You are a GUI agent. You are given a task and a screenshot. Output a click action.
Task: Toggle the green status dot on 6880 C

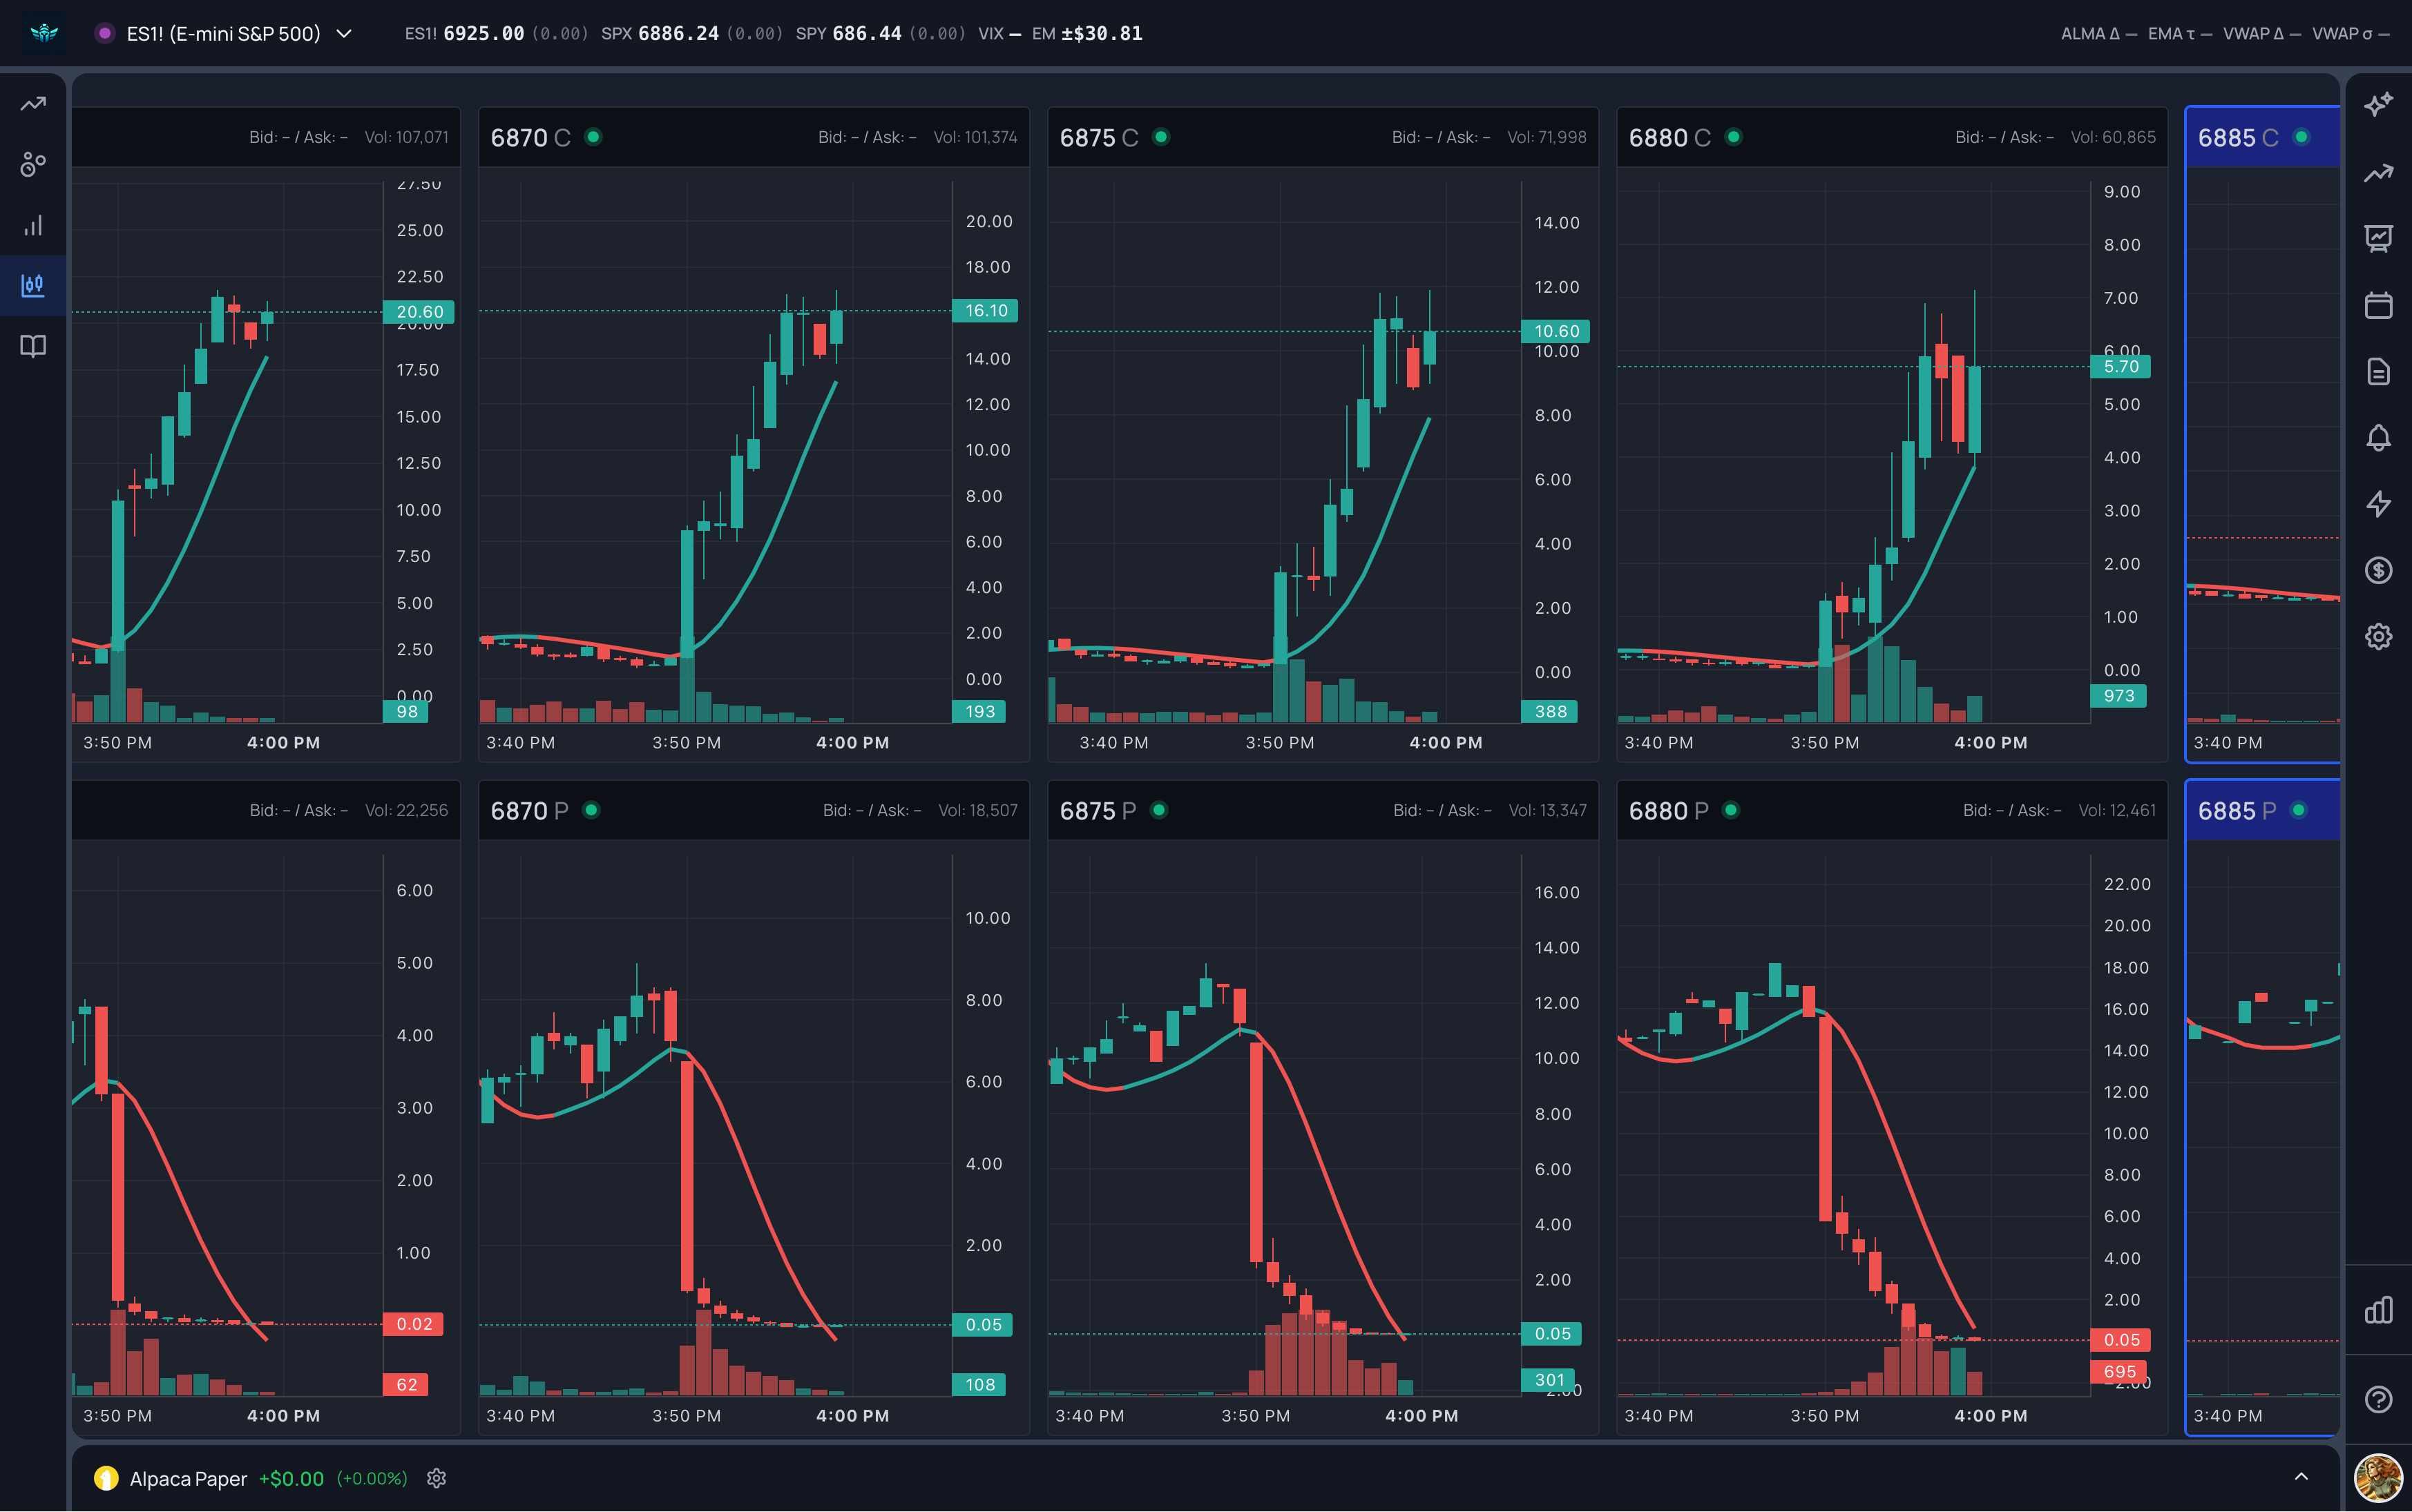pyautogui.click(x=1734, y=137)
